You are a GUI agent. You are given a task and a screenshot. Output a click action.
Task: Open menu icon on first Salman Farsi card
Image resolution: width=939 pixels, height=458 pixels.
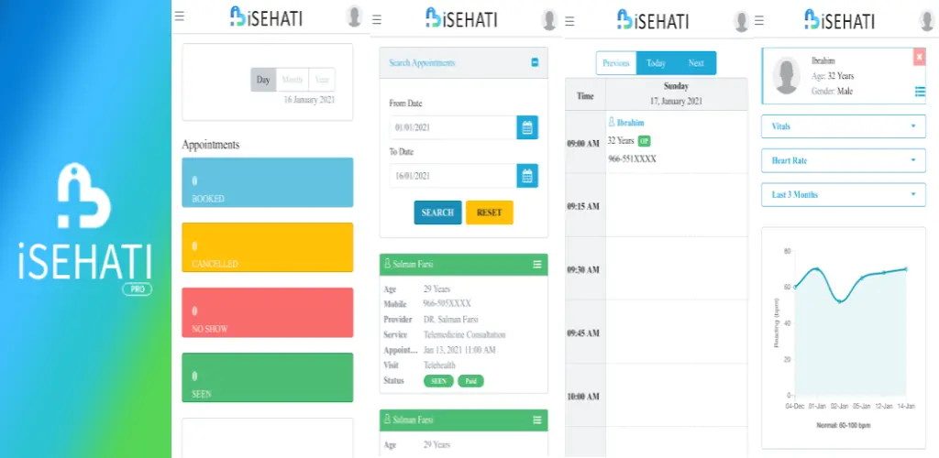537,265
